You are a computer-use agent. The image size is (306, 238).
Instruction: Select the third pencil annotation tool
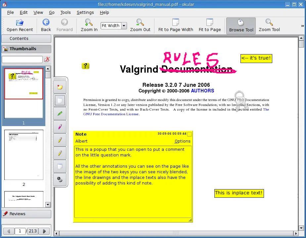60,140
